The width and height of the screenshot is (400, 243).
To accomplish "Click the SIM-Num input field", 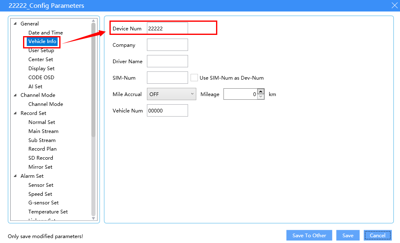I will pyautogui.click(x=167, y=78).
